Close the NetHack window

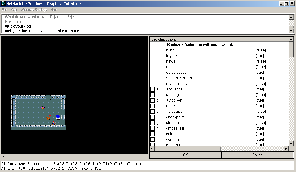click(x=292, y=4)
